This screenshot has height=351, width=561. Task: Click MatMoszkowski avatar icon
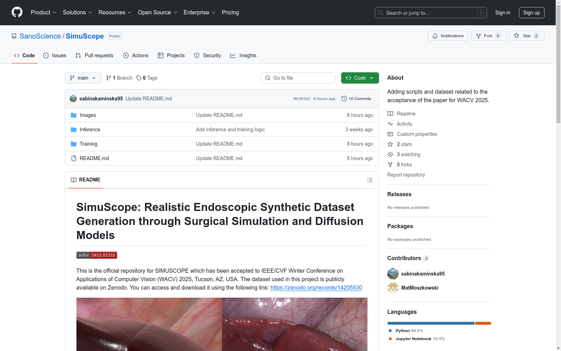pos(393,288)
